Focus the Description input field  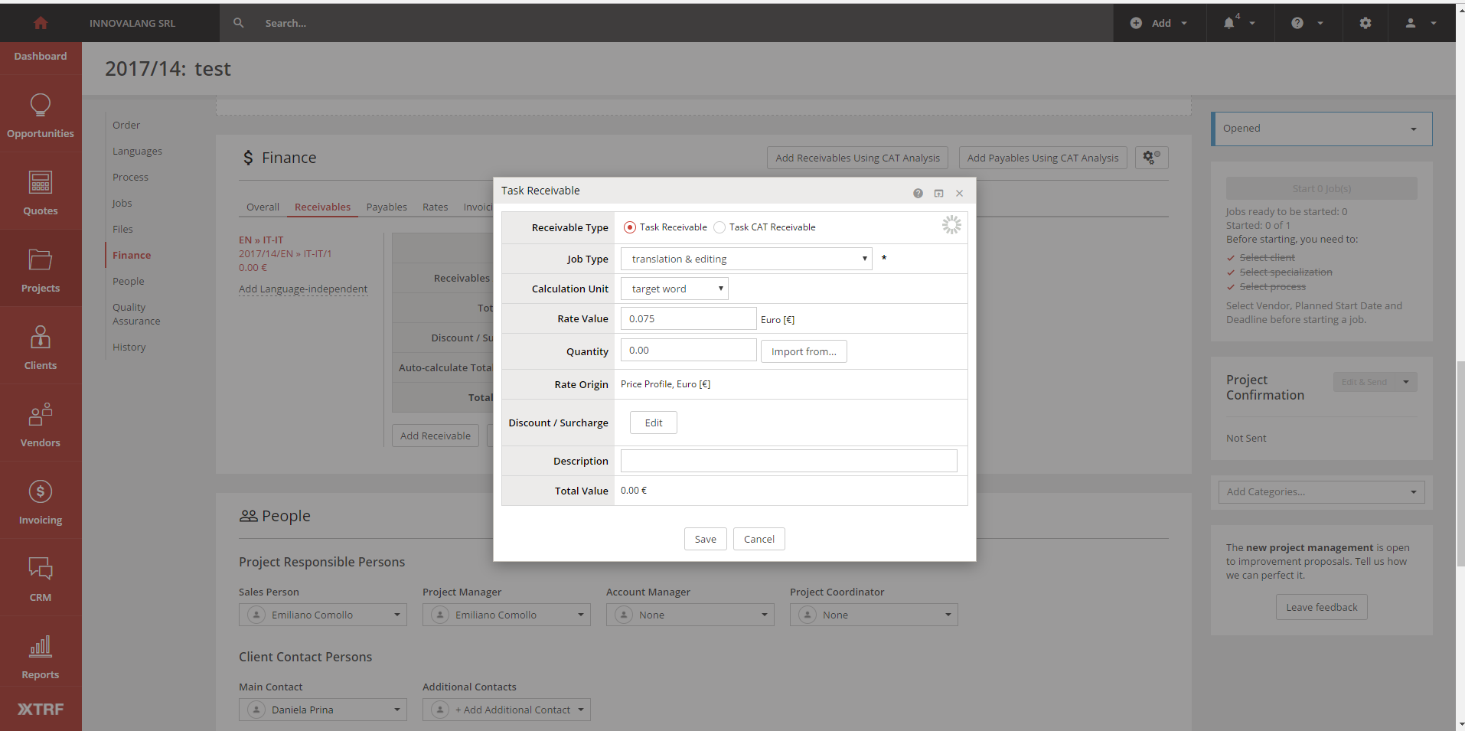[x=788, y=460]
